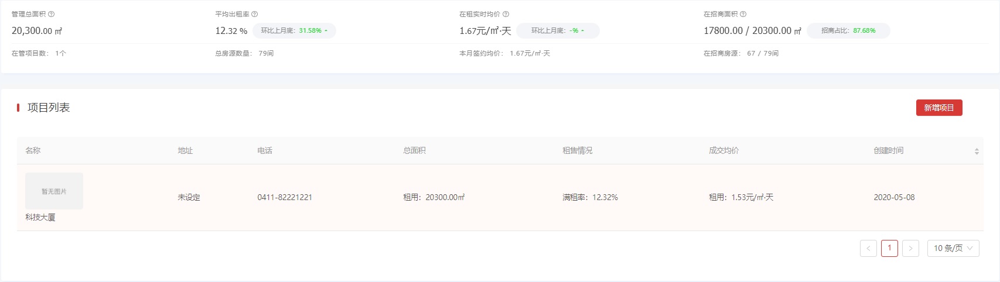
Task: Click the 总面积 column header
Action: pyautogui.click(x=414, y=150)
